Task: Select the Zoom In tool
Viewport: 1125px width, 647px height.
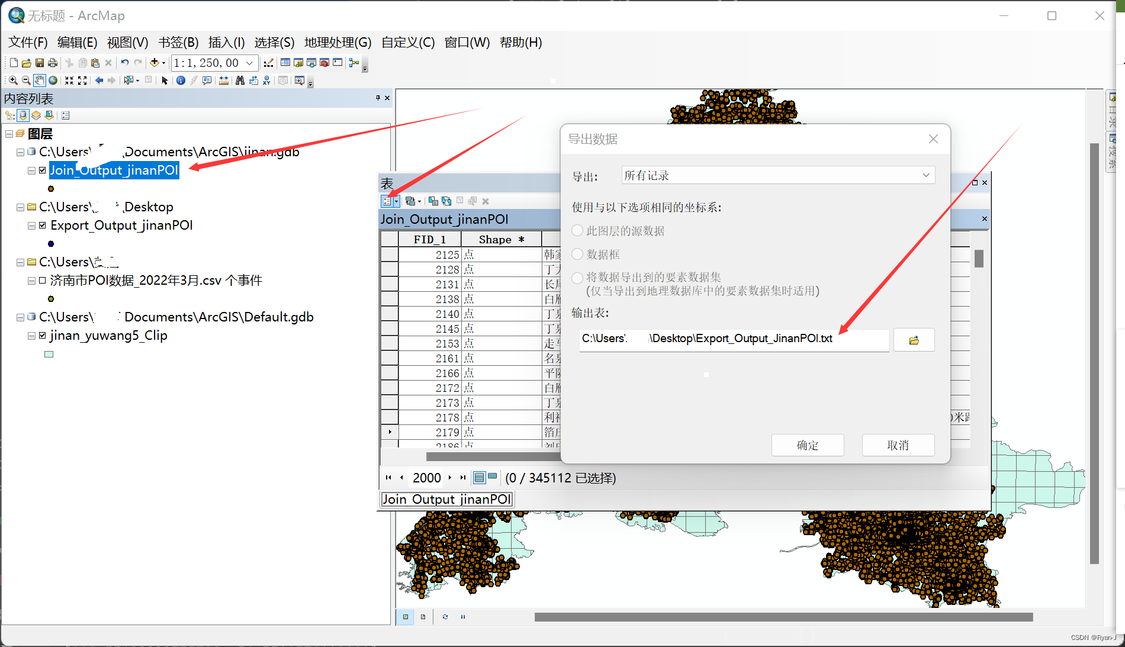Action: tap(13, 81)
